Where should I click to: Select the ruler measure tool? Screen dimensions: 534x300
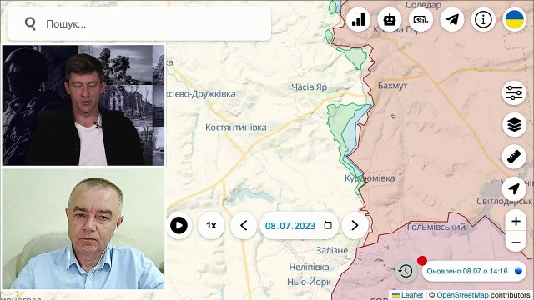pos(514,157)
